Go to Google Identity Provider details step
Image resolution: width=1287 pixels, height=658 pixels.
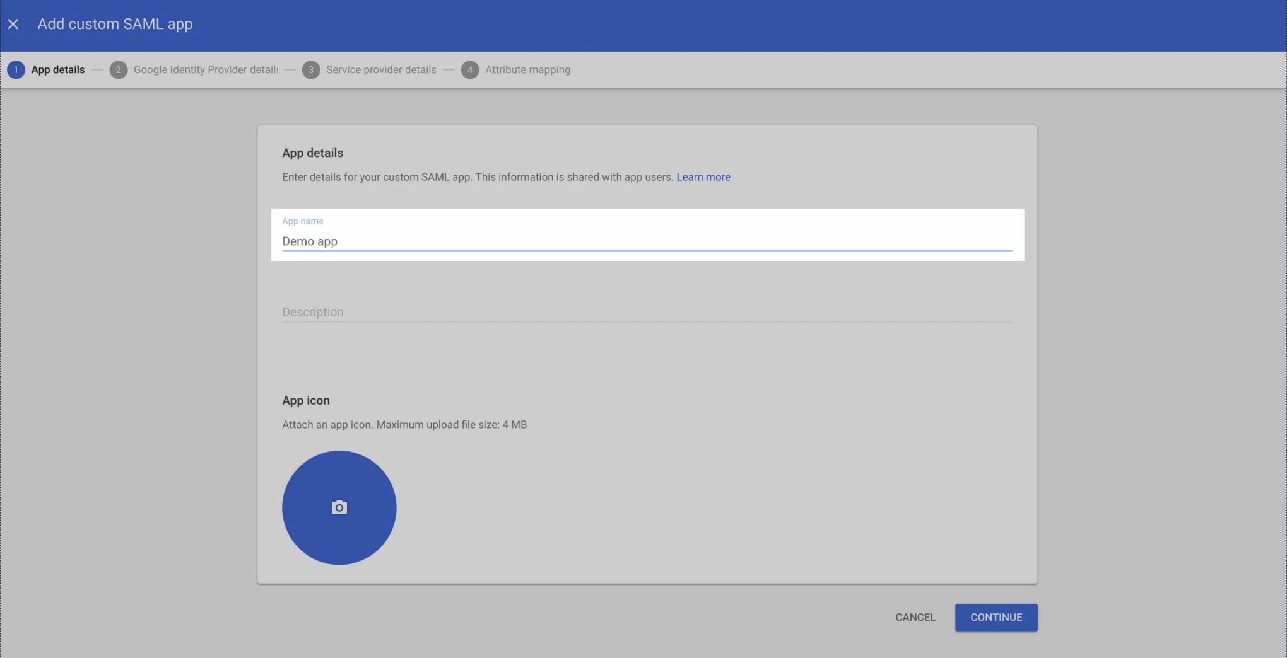point(206,70)
